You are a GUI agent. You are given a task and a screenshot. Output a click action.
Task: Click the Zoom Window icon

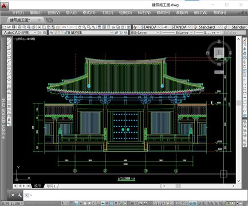[x=89, y=27]
